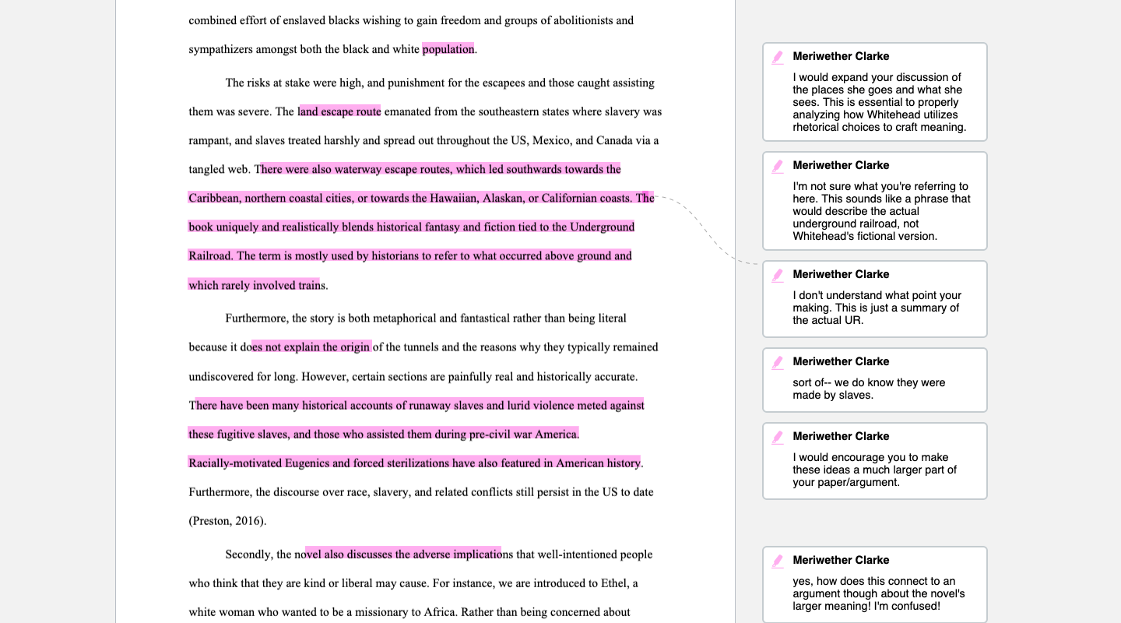Click the highlighted text 'There have been many historical accounts'
Image resolution: width=1121 pixels, height=623 pixels.
pos(420,405)
